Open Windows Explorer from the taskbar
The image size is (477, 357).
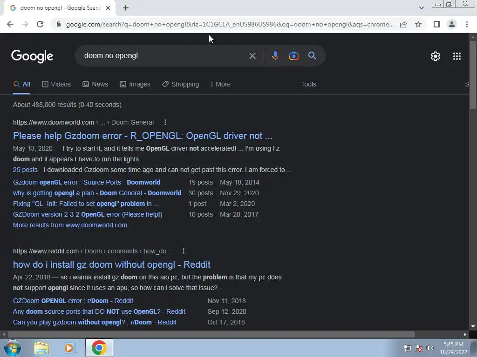(41, 348)
